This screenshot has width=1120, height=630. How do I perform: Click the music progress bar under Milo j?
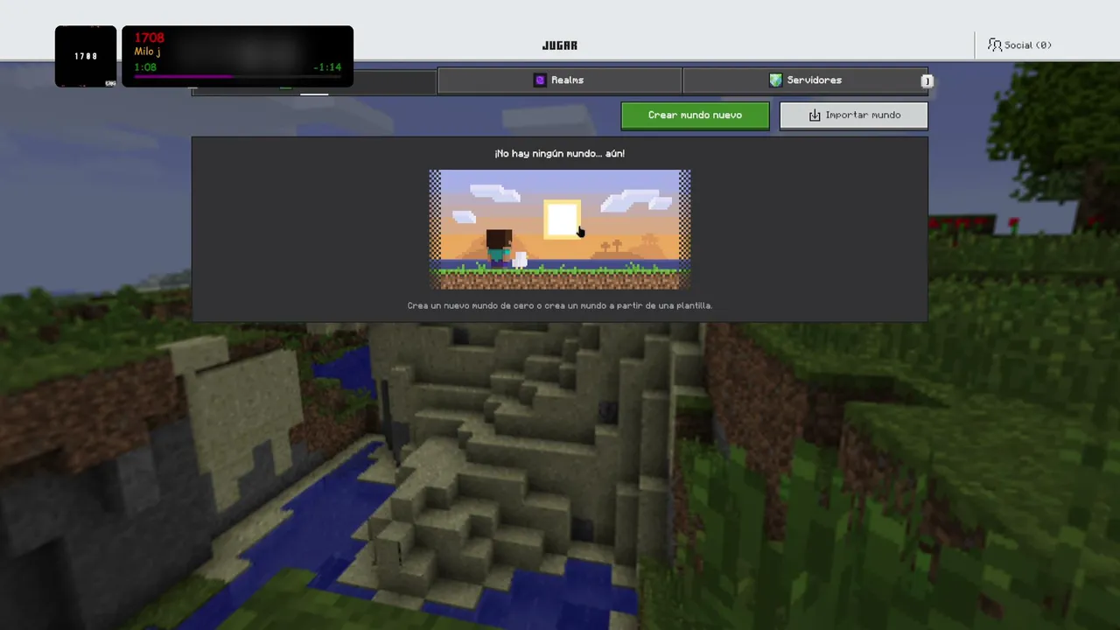(x=237, y=77)
